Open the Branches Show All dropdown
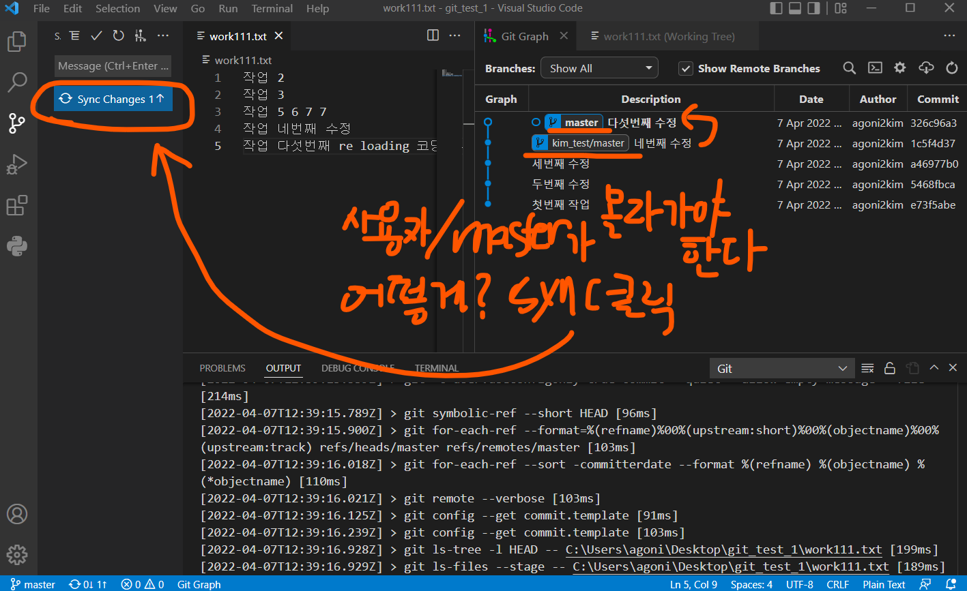Screen dimensions: 967x591 tap(599, 68)
